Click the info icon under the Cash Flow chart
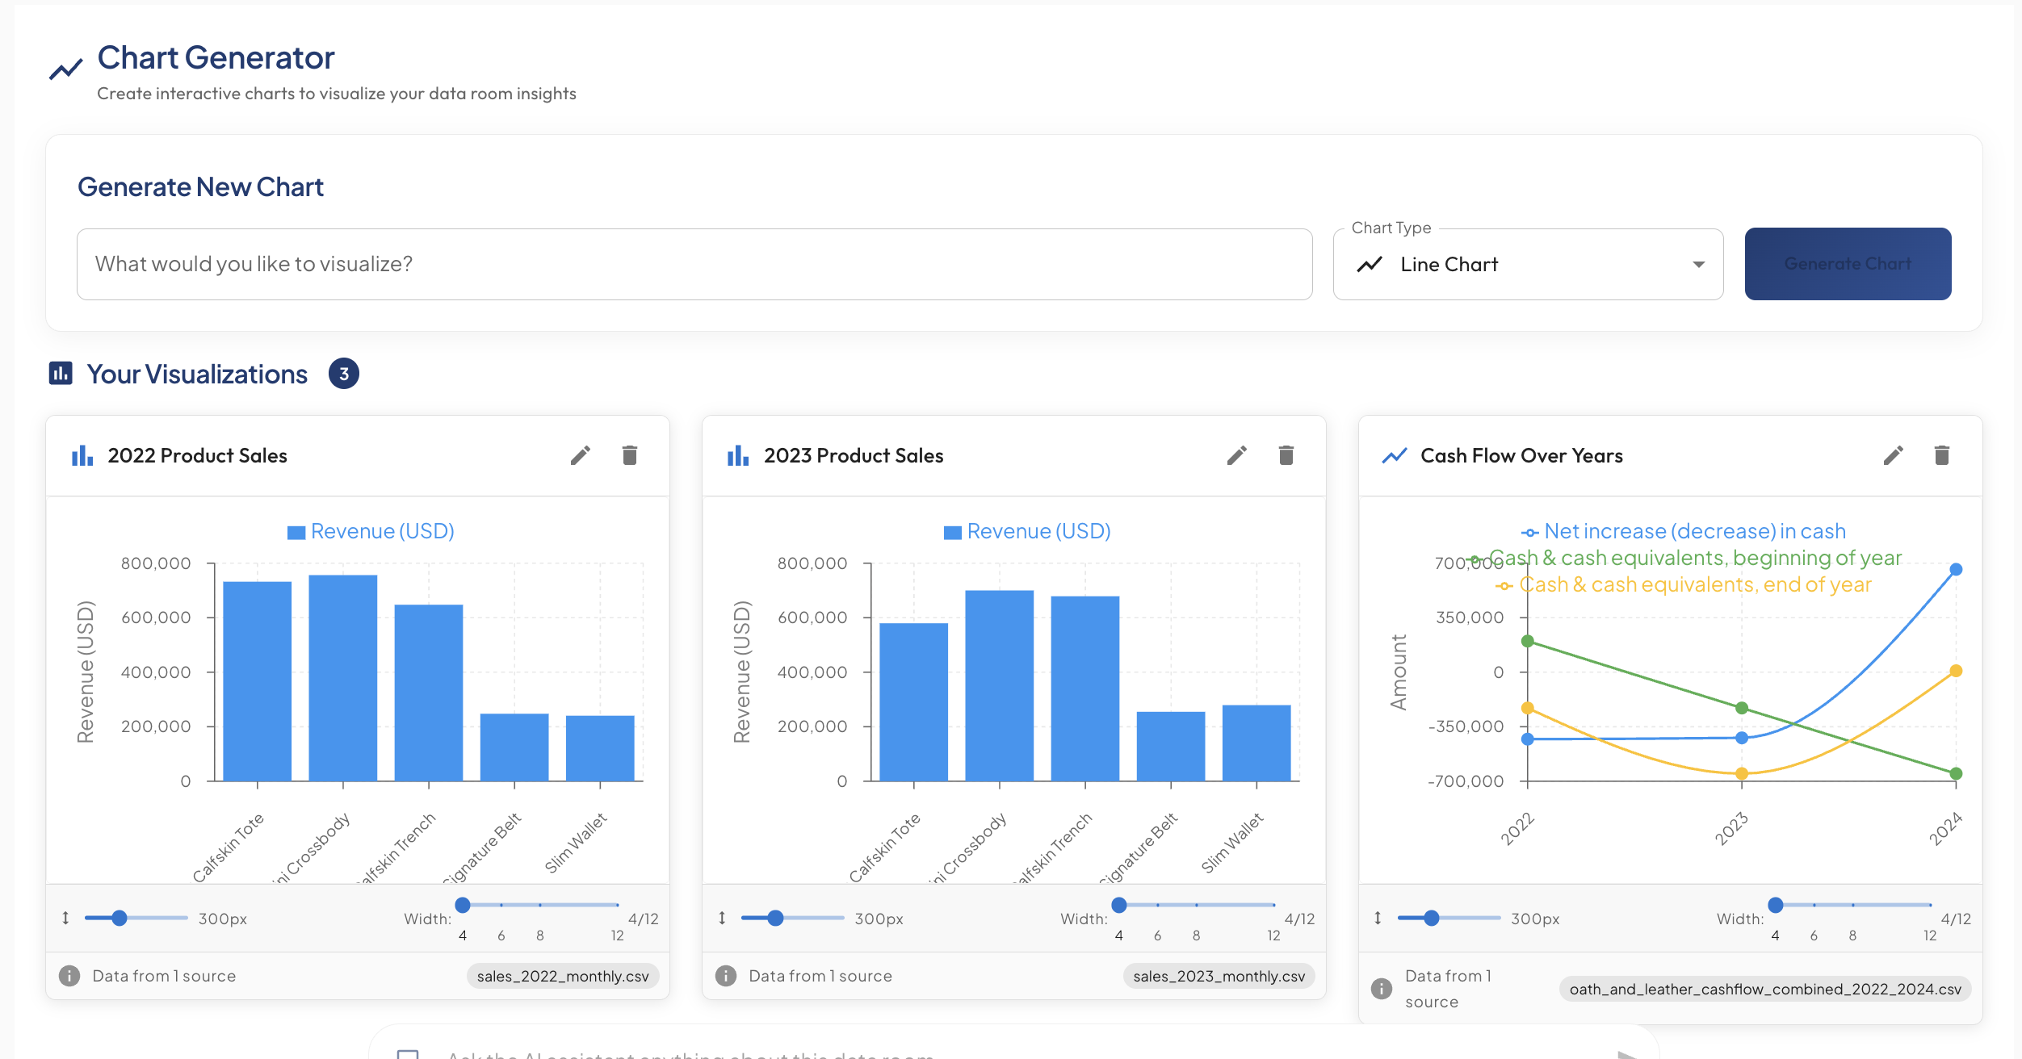The height and width of the screenshot is (1059, 2022). pyautogui.click(x=1382, y=989)
